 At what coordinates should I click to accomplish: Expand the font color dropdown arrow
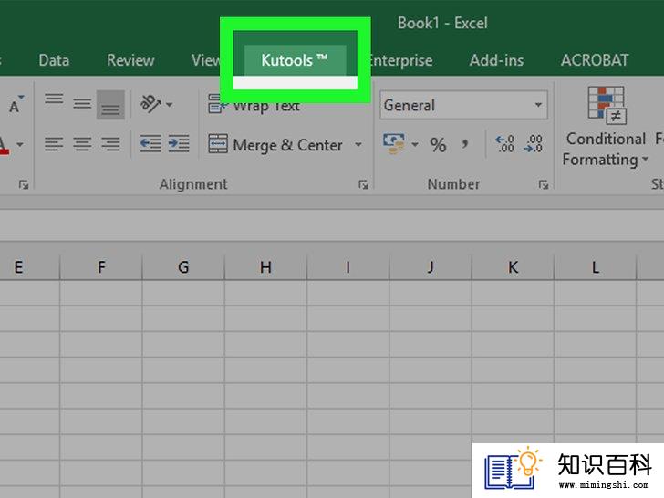pyautogui.click(x=20, y=145)
